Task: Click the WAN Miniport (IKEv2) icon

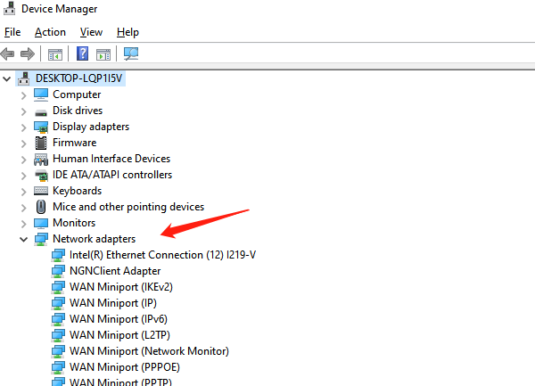Action: click(58, 287)
